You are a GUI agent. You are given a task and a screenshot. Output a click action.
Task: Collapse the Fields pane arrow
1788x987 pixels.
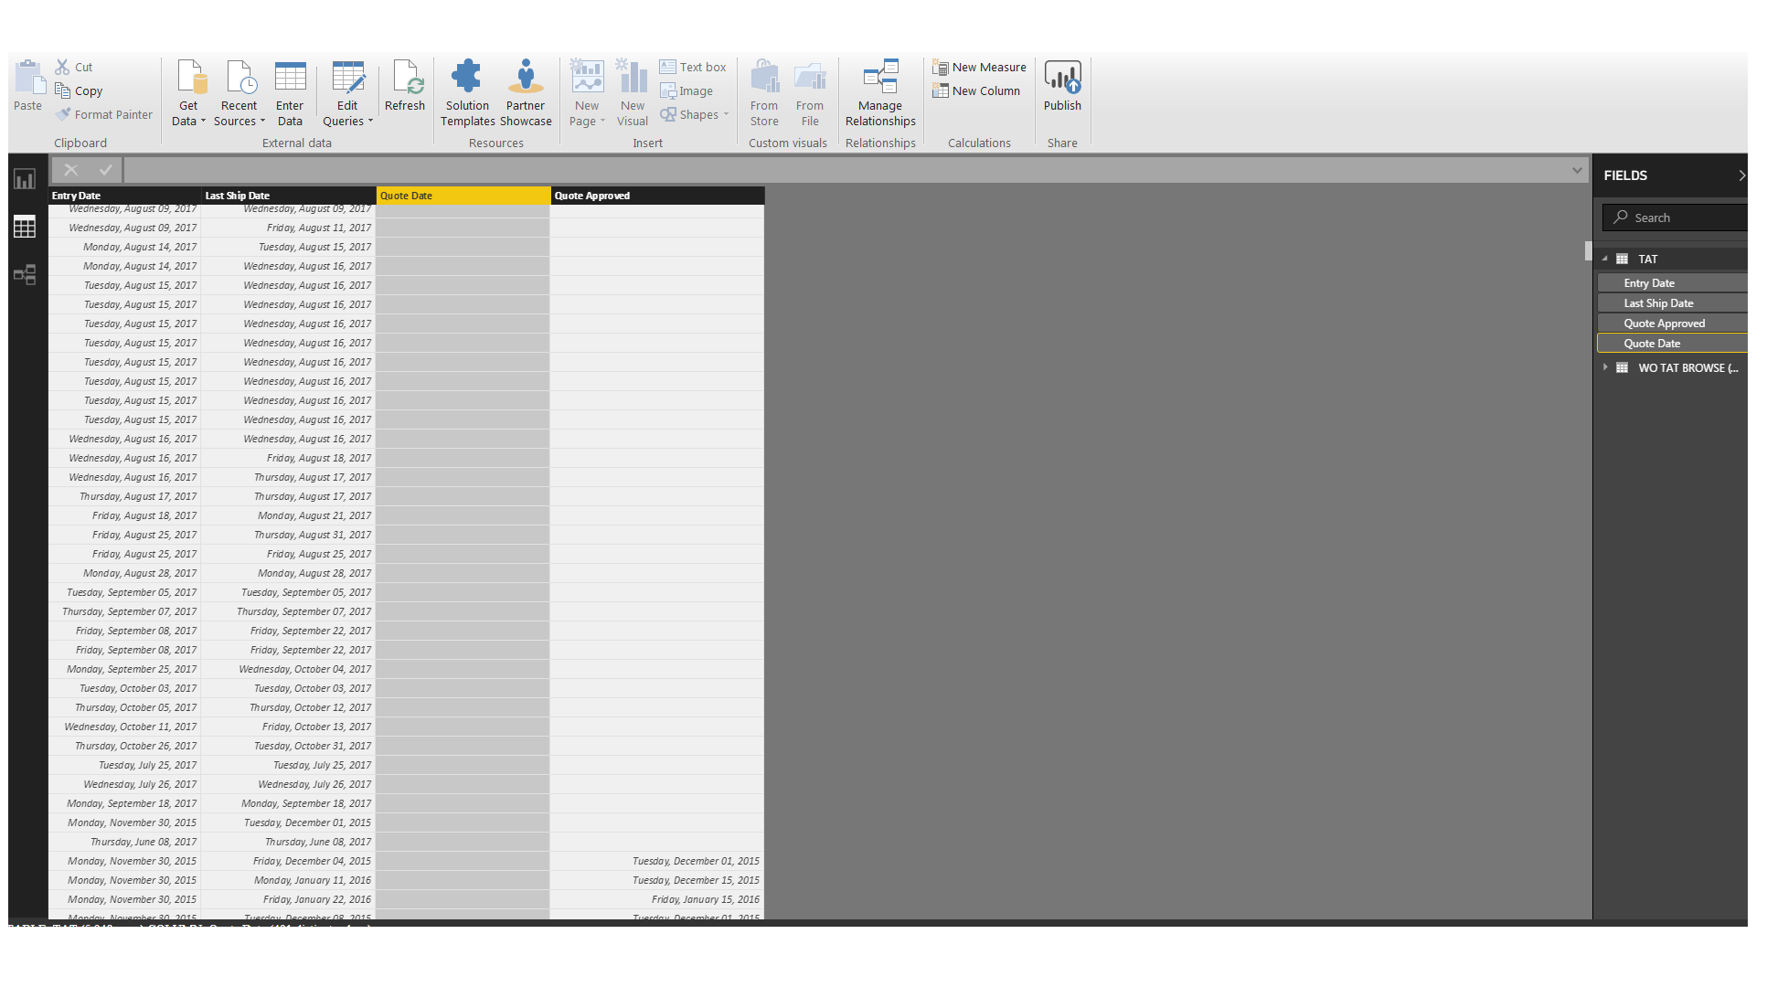[1740, 175]
